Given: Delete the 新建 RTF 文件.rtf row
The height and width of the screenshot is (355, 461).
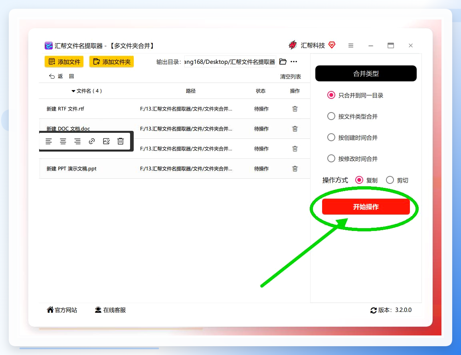Looking at the screenshot, I should (x=295, y=109).
